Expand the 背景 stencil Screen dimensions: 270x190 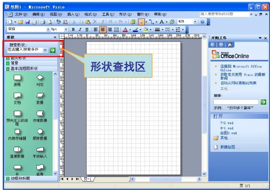tap(31, 63)
